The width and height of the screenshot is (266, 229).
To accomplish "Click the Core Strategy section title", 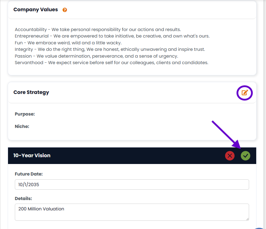I will click(x=31, y=92).
